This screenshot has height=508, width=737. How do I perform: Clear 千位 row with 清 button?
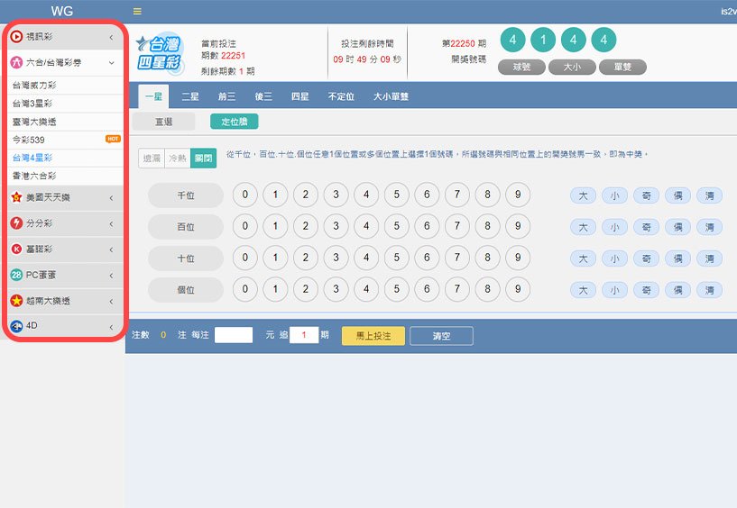pos(709,195)
